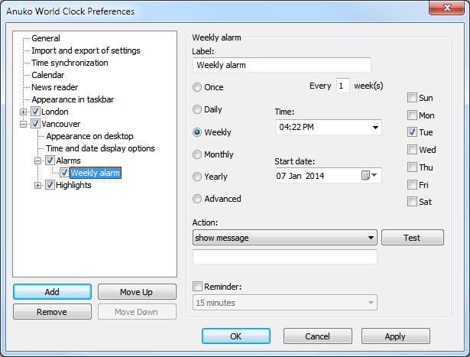This screenshot has height=357, width=470.
Task: Close the Preferences window
Action: 447,11
